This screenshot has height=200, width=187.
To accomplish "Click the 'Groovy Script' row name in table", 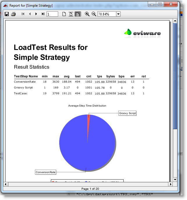I will pyautogui.click(x=23, y=88).
